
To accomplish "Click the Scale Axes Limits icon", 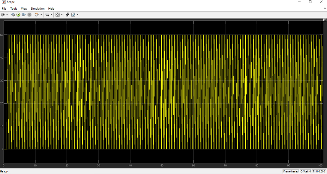I will tap(57, 15).
